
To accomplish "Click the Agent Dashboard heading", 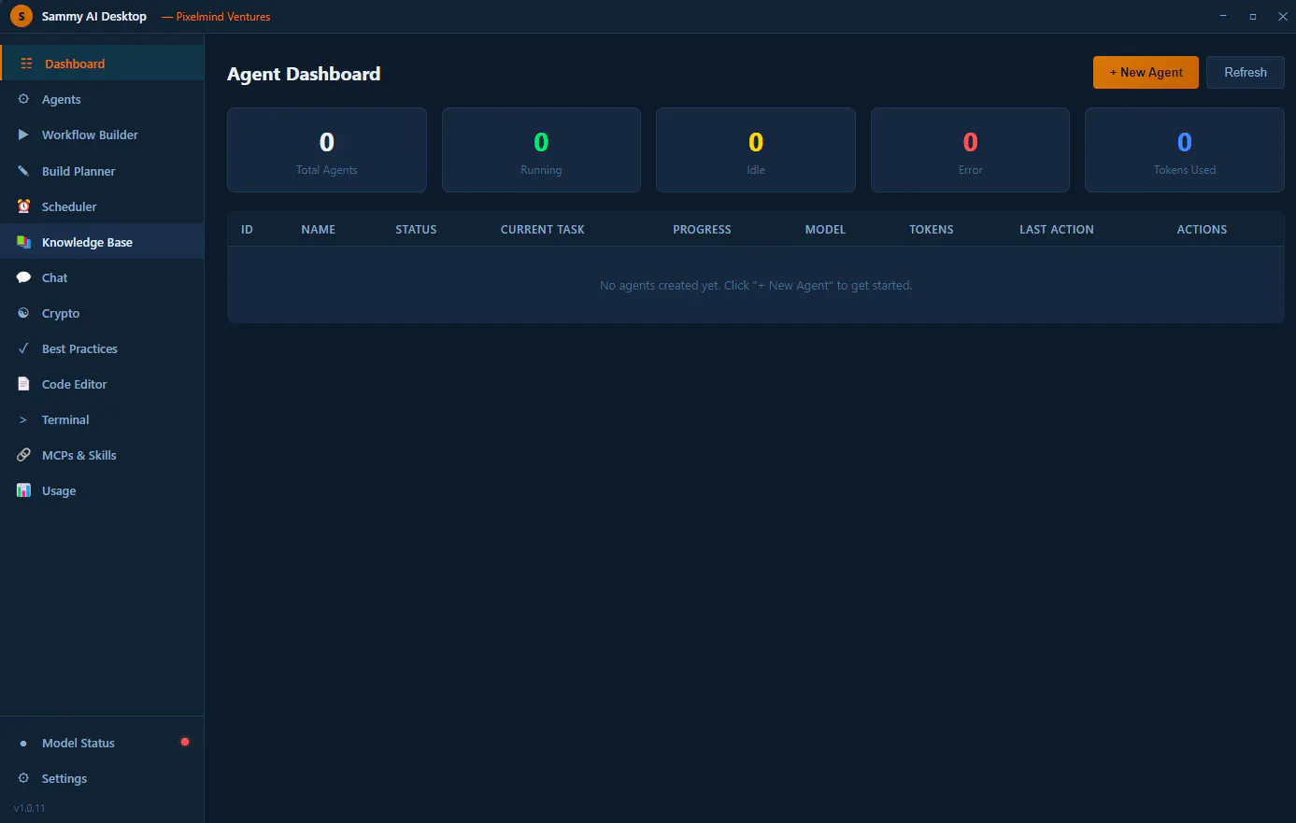I will (304, 74).
